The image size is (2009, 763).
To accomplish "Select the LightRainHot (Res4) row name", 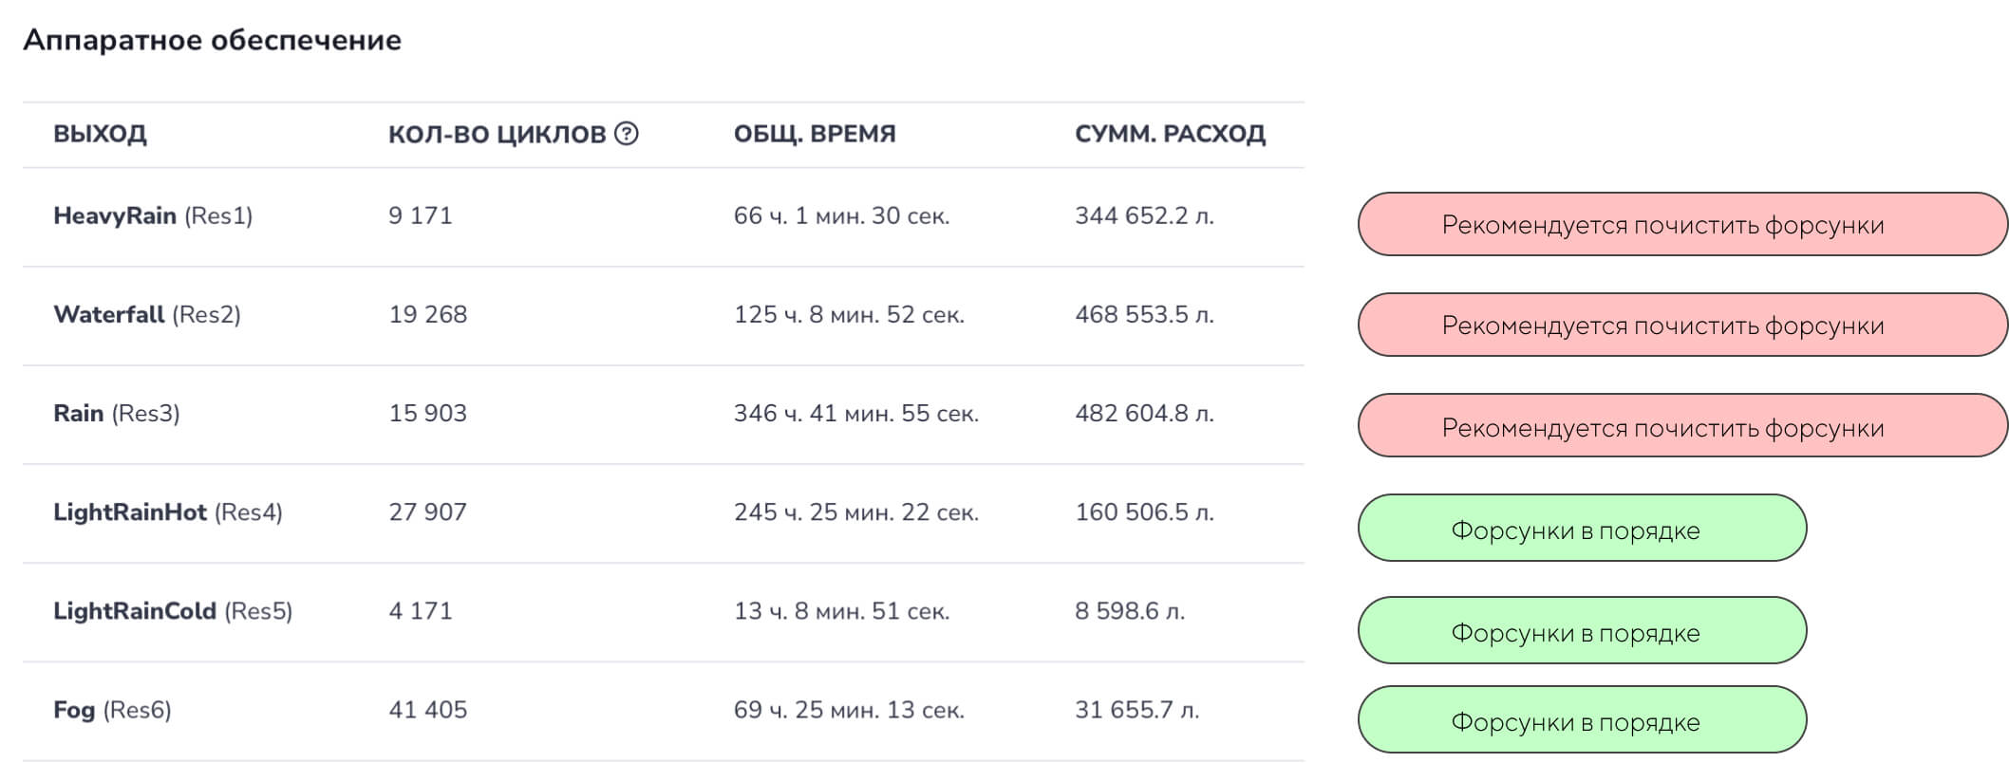I will [x=168, y=512].
